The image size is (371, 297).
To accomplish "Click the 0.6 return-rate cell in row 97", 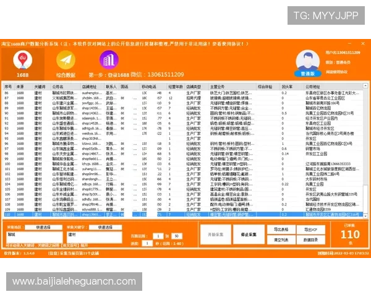I will (x=284, y=148).
